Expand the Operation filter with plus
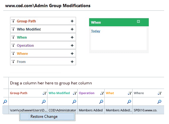 click(72, 45)
